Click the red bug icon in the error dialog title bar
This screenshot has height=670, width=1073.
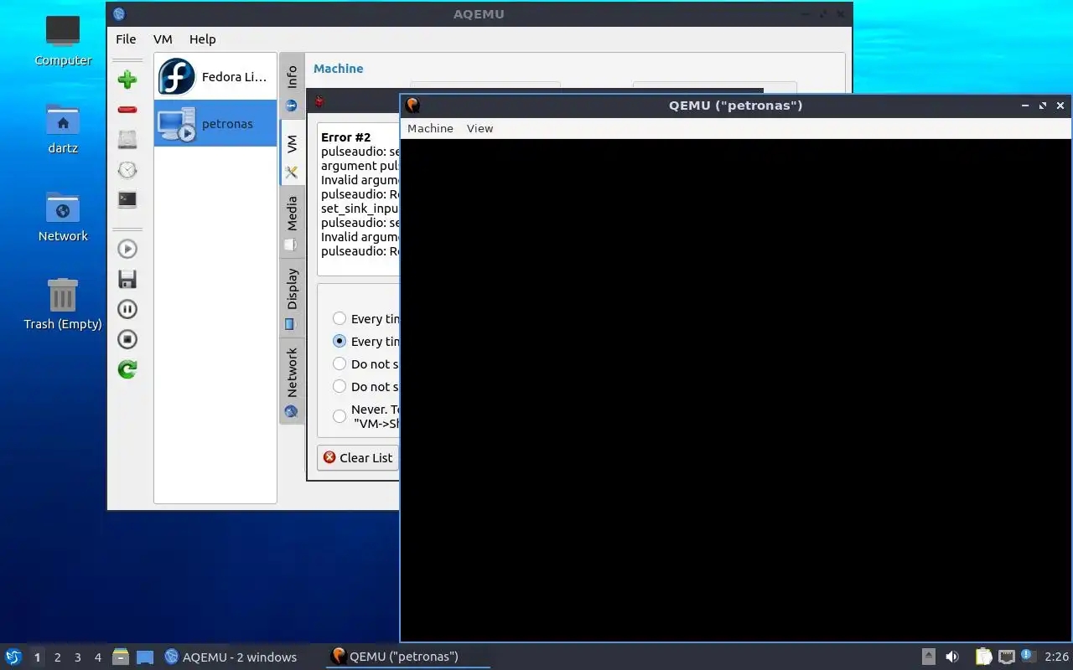pos(319,101)
